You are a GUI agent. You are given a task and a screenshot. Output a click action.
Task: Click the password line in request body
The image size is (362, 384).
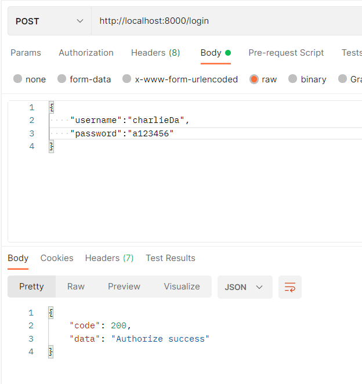tap(122, 133)
